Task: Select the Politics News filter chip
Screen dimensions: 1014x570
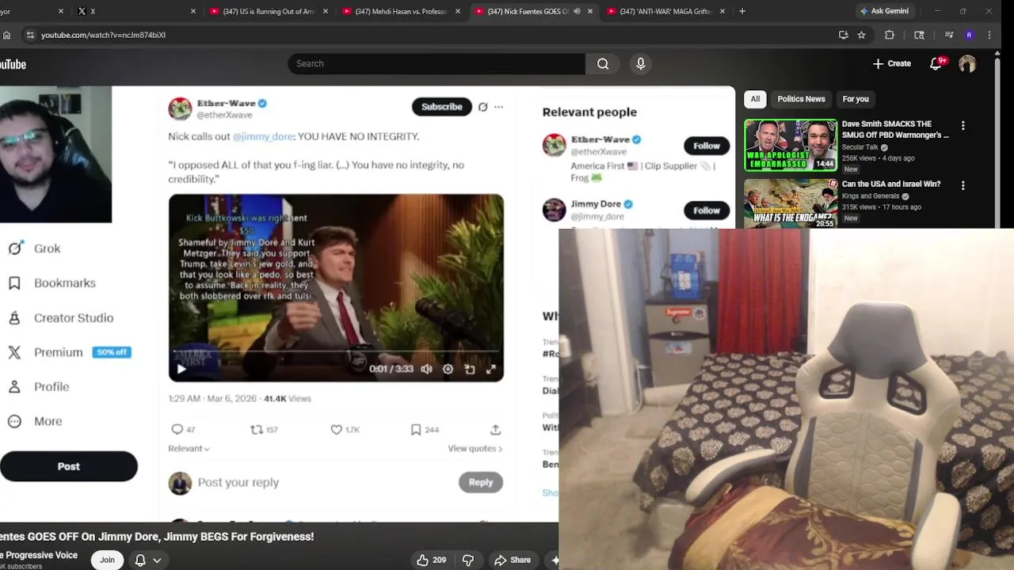Action: pos(801,99)
